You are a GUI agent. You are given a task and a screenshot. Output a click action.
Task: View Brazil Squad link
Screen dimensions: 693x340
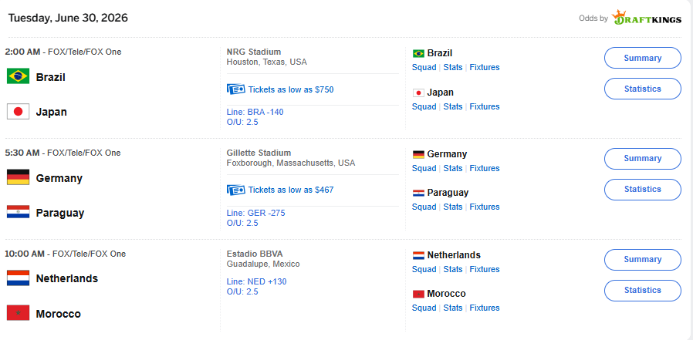pos(424,68)
